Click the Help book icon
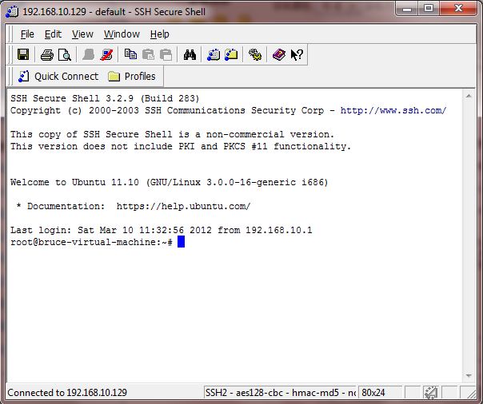The width and height of the screenshot is (483, 404). (279, 55)
